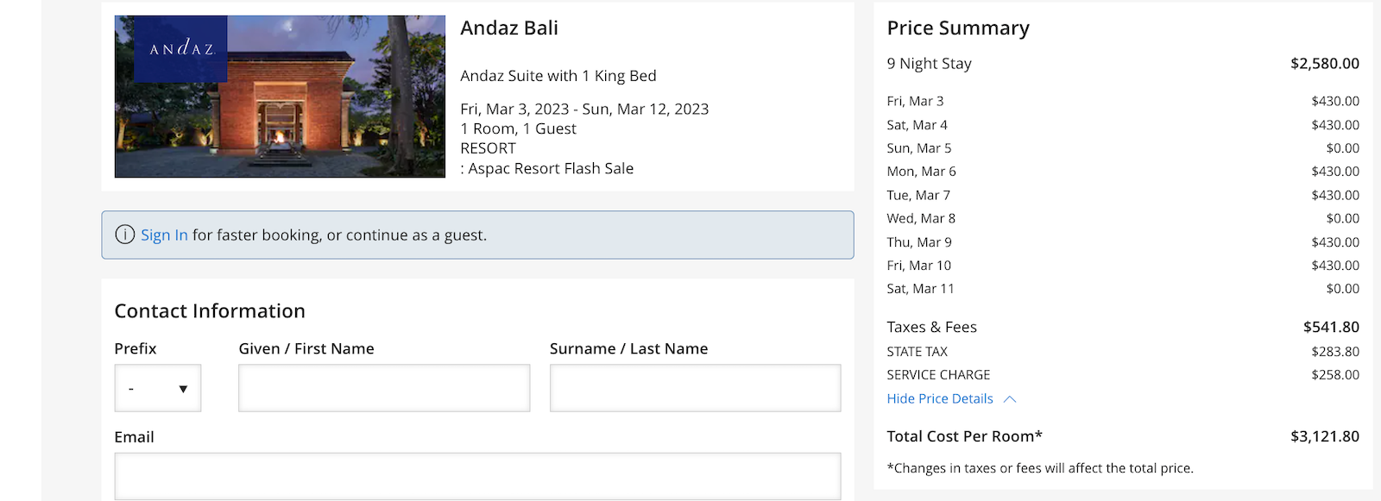Click the Andaz Bali hotel name heading
1381x501 pixels.
(x=509, y=28)
